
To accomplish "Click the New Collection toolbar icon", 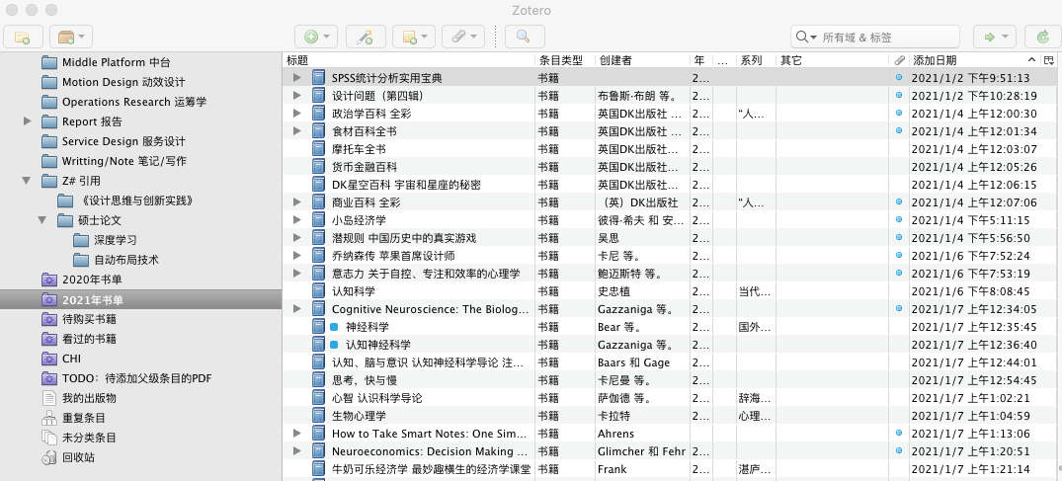I will (x=23, y=37).
